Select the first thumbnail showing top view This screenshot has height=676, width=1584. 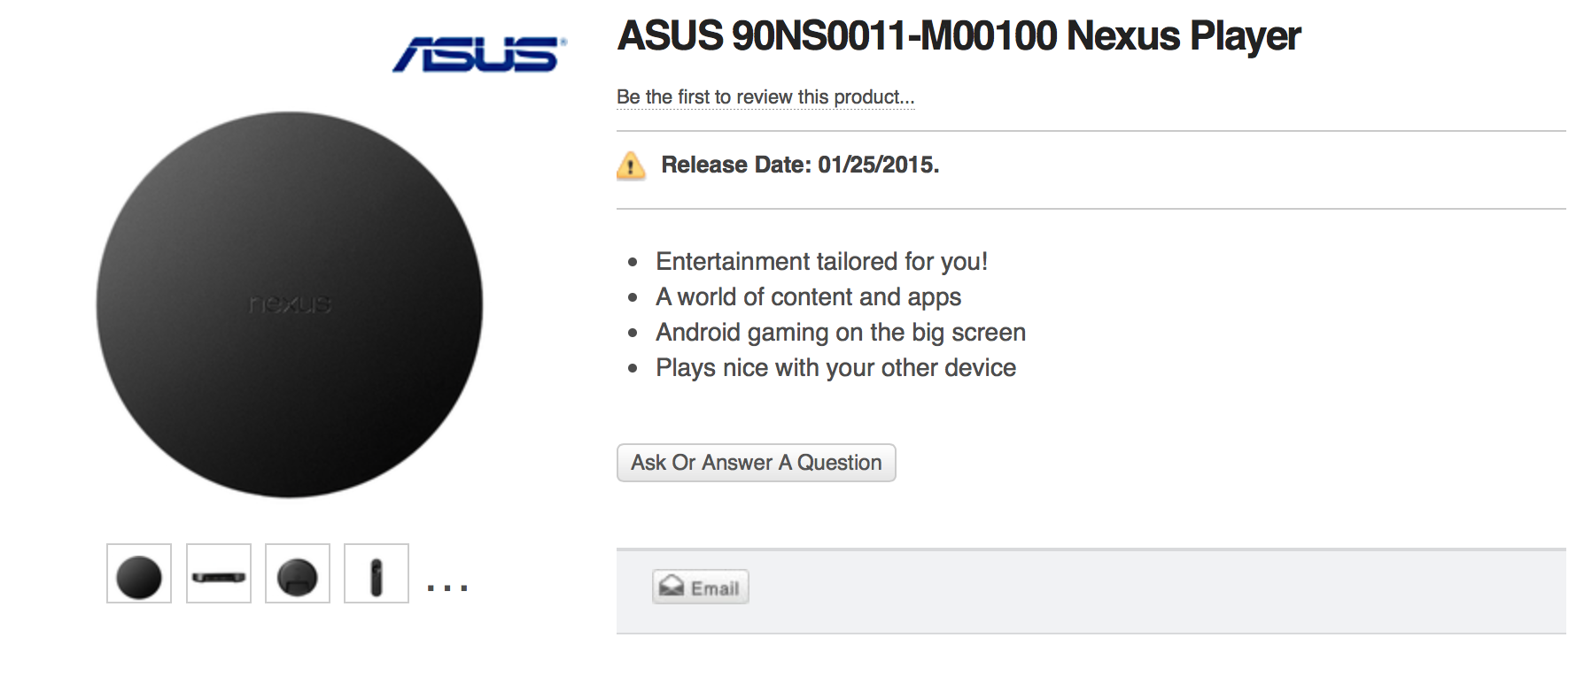pyautogui.click(x=139, y=574)
